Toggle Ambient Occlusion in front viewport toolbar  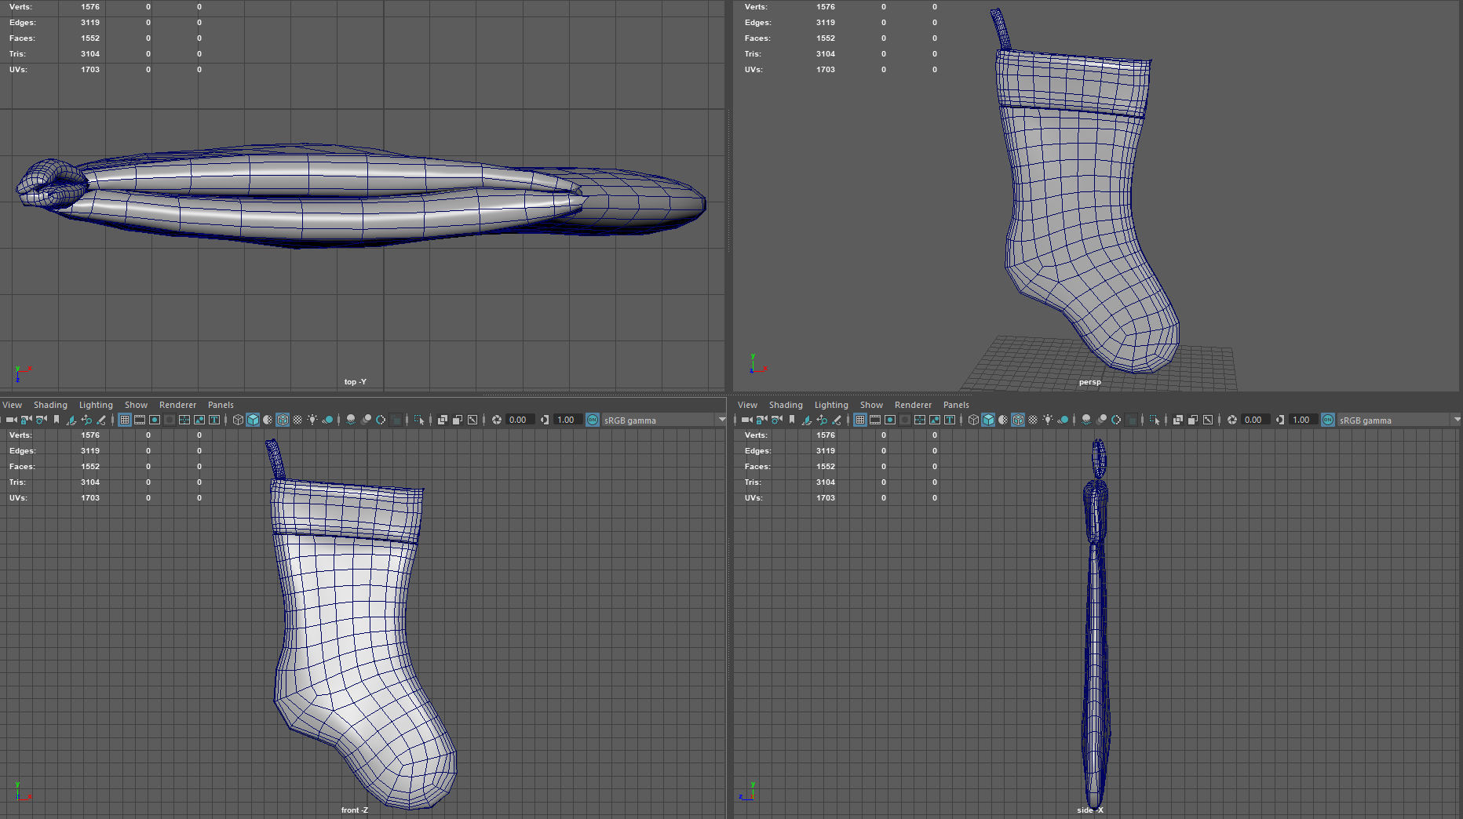(351, 420)
